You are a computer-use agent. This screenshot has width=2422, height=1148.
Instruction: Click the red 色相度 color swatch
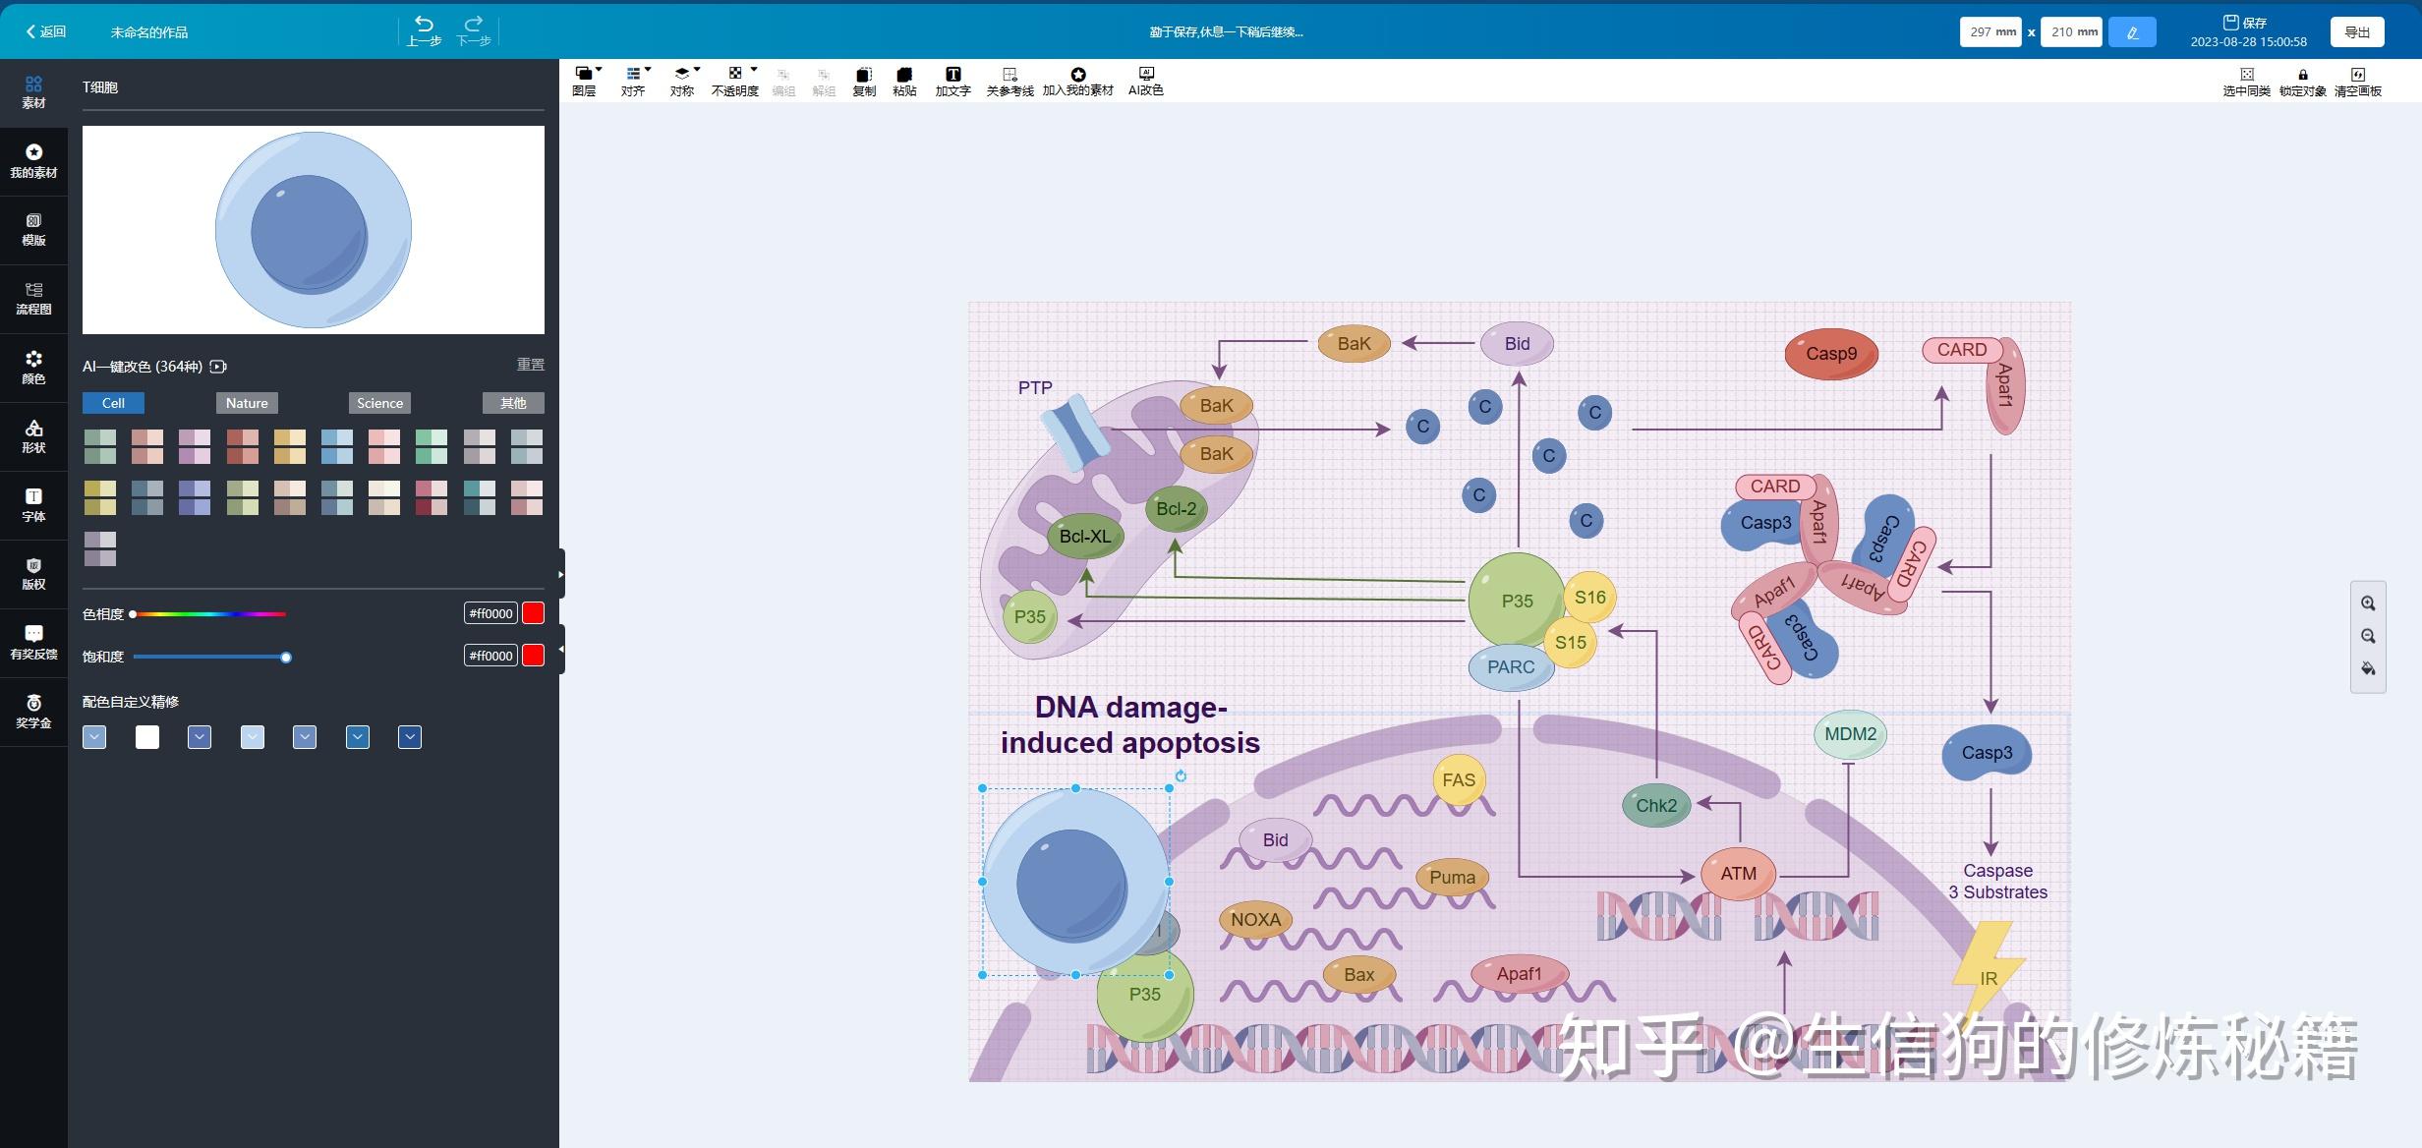pos(533,613)
